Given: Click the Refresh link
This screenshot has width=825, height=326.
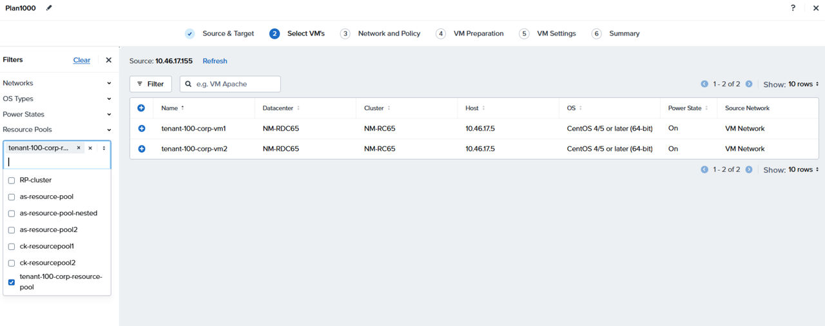Looking at the screenshot, I should (215, 61).
